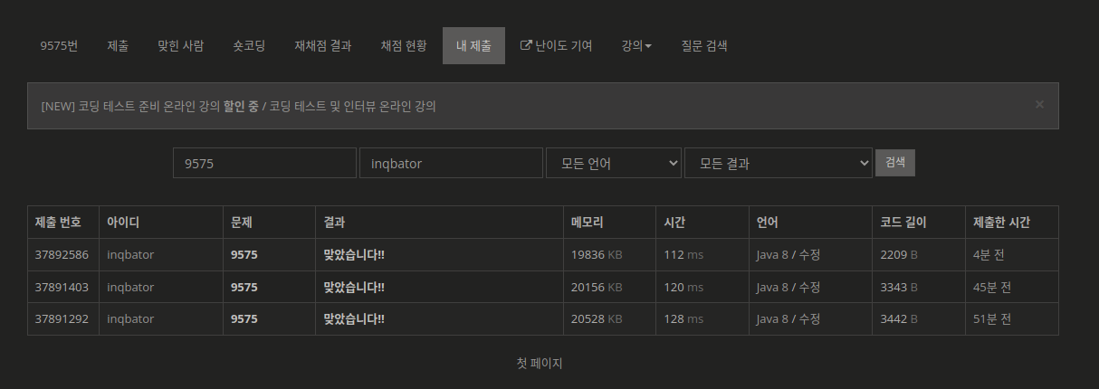
Task: Open the 맞힌 사람 tab
Action: tap(180, 45)
